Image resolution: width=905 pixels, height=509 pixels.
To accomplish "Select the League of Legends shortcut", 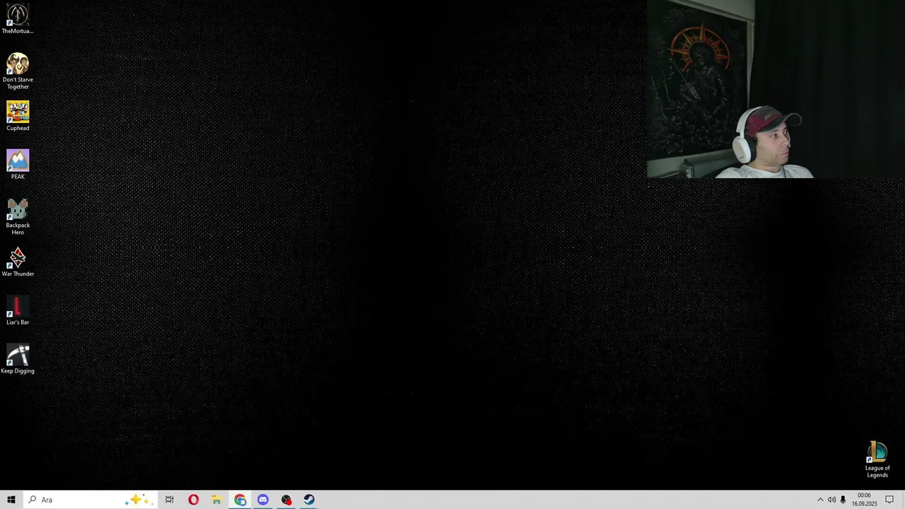I will tap(877, 460).
